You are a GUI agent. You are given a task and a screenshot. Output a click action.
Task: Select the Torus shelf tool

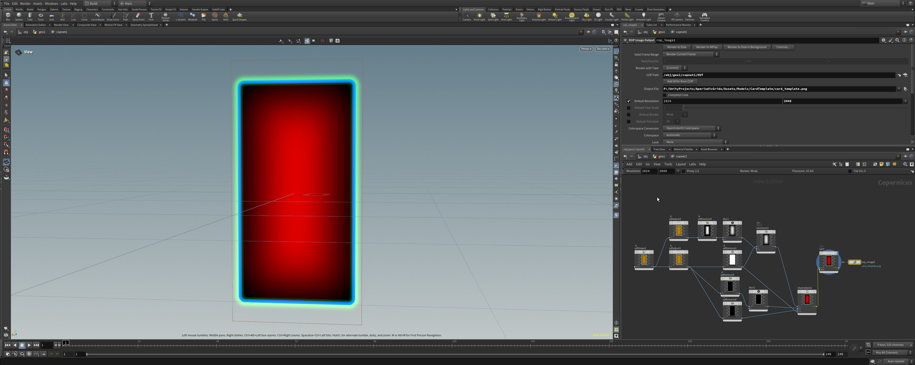coord(40,16)
